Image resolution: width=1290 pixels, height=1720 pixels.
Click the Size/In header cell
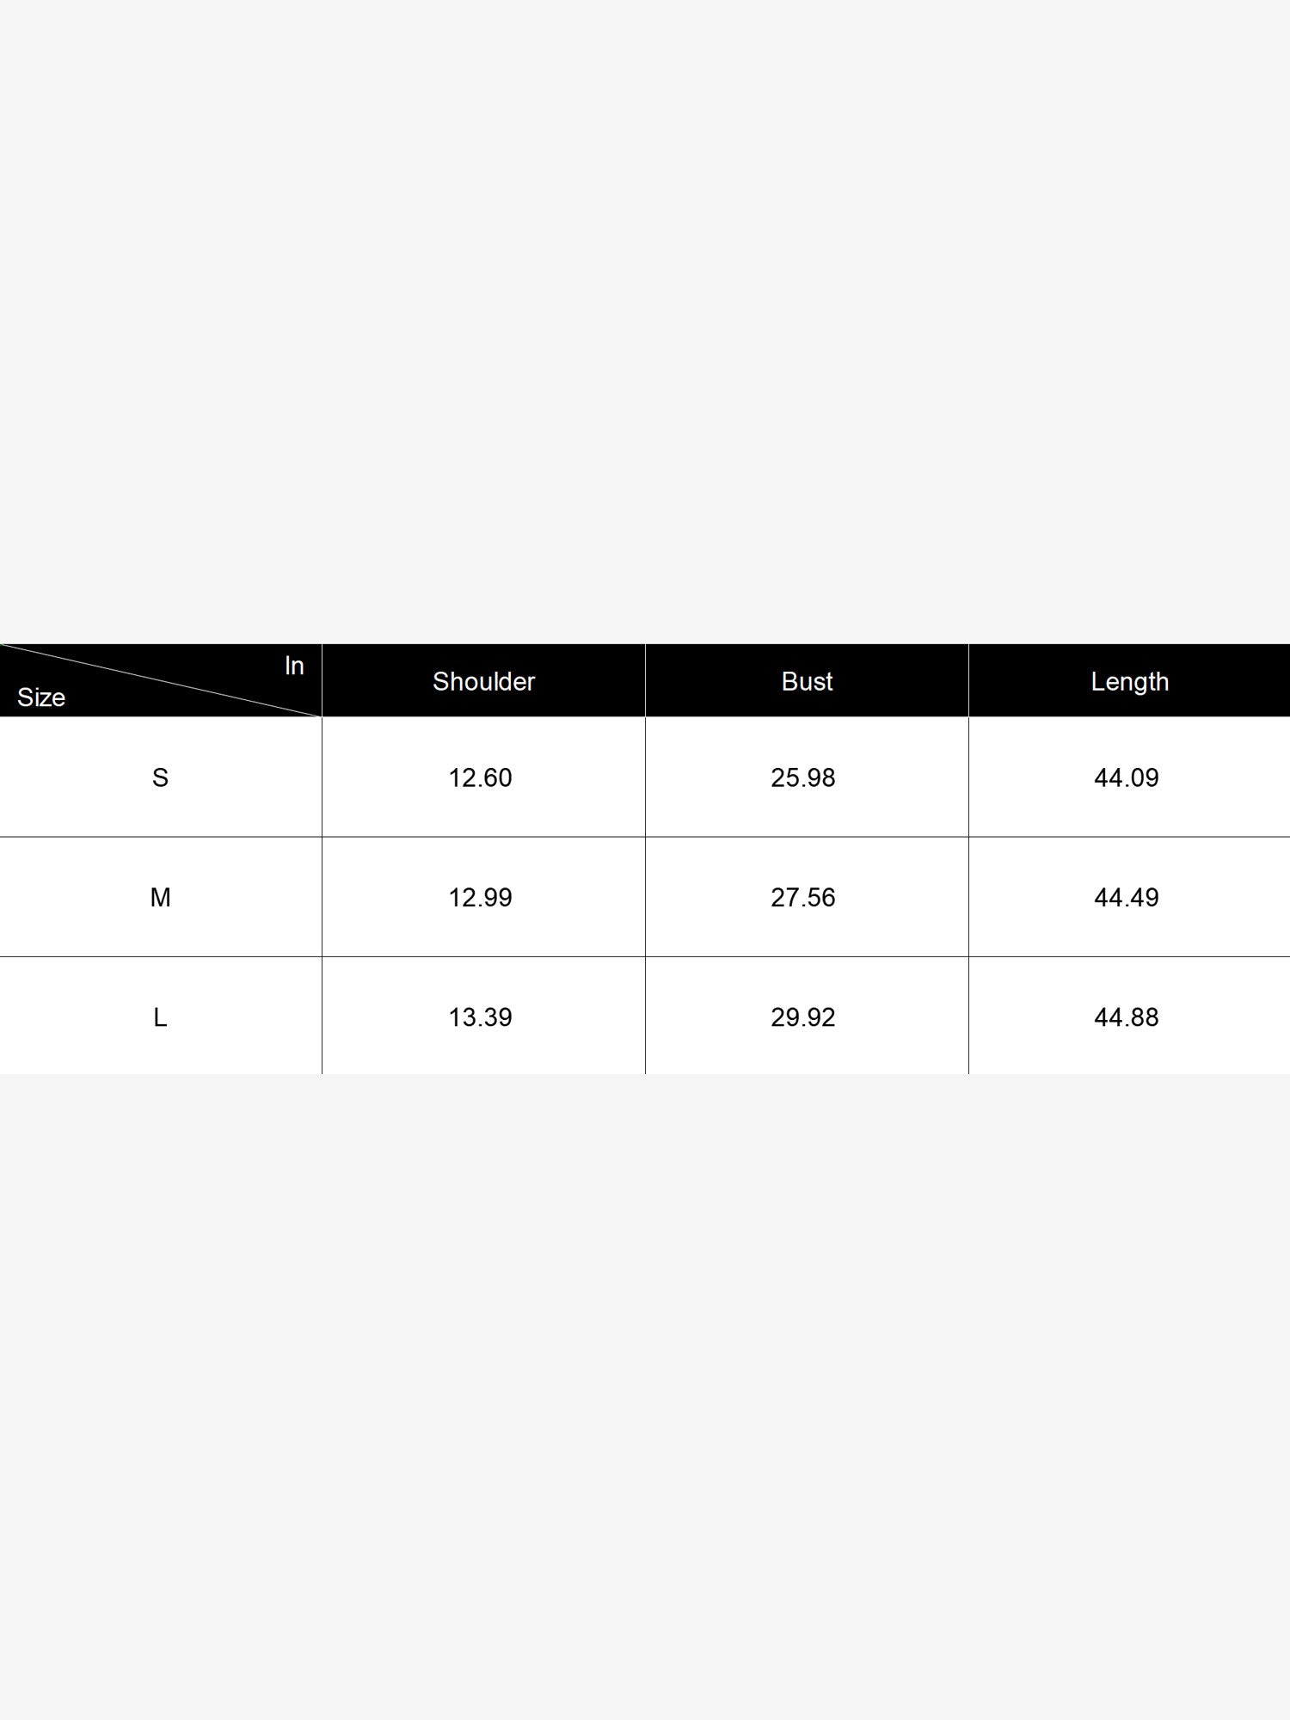161,680
